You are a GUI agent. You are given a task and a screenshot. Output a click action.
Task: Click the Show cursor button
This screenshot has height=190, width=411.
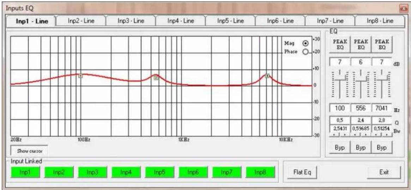tap(29, 151)
